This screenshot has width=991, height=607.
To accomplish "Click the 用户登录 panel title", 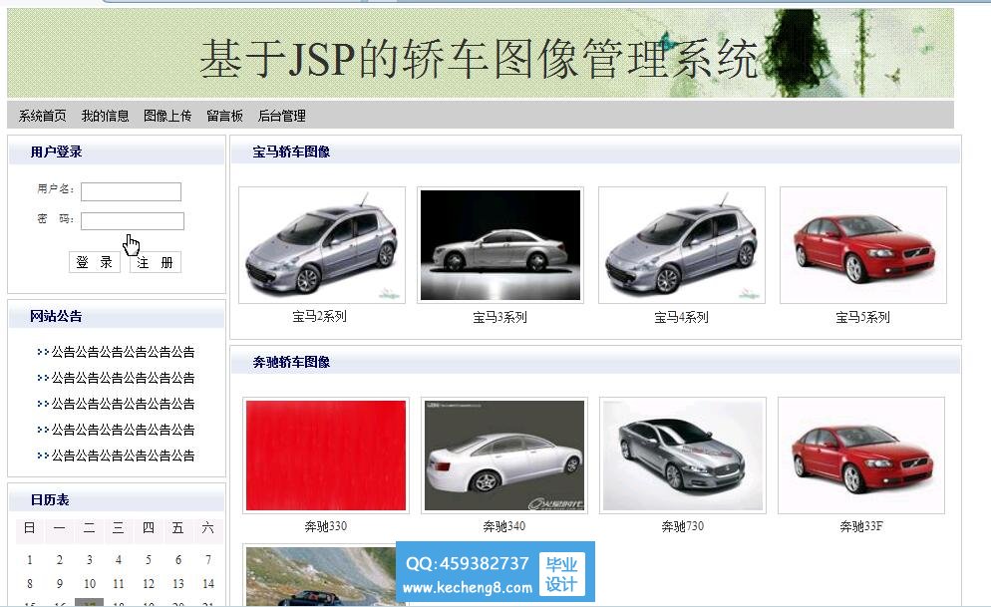I will 56,152.
